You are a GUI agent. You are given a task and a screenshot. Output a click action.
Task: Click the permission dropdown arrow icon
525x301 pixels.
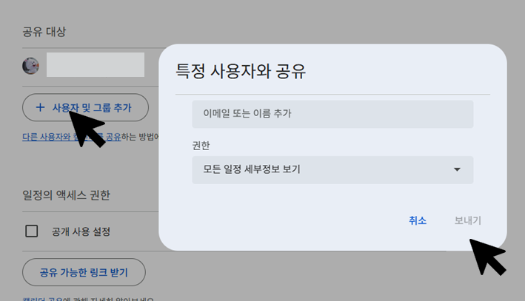pos(458,170)
